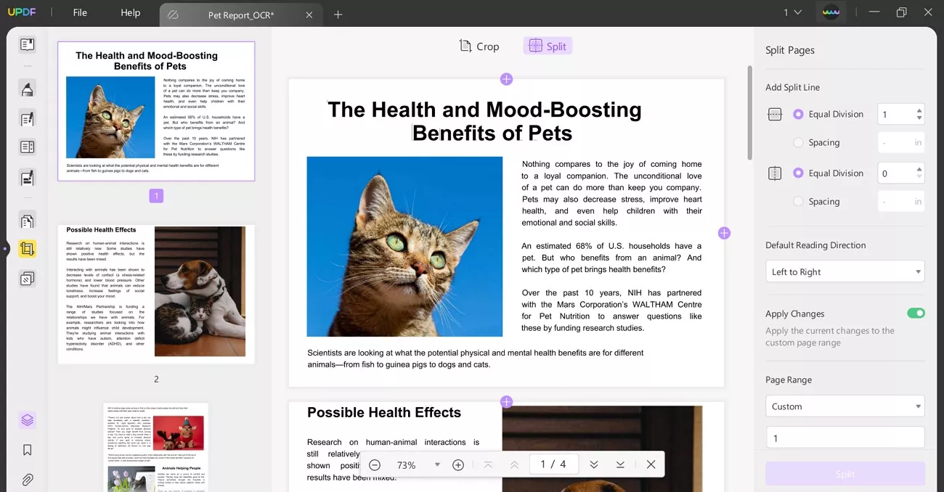Click the purple plus above Possible Health Effects page
The image size is (944, 492).
[506, 402]
